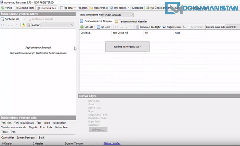The width and height of the screenshot is (240, 146).
Task: Open the Please register link
Action: [x=112, y=143]
